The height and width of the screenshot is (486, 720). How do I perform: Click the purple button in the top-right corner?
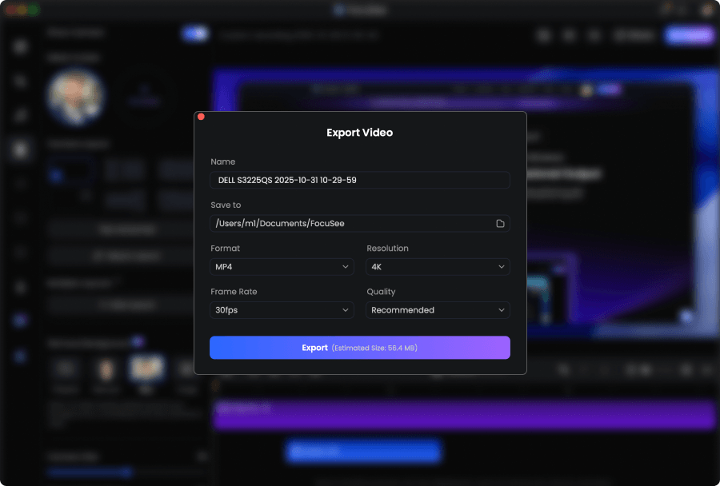[x=688, y=35]
